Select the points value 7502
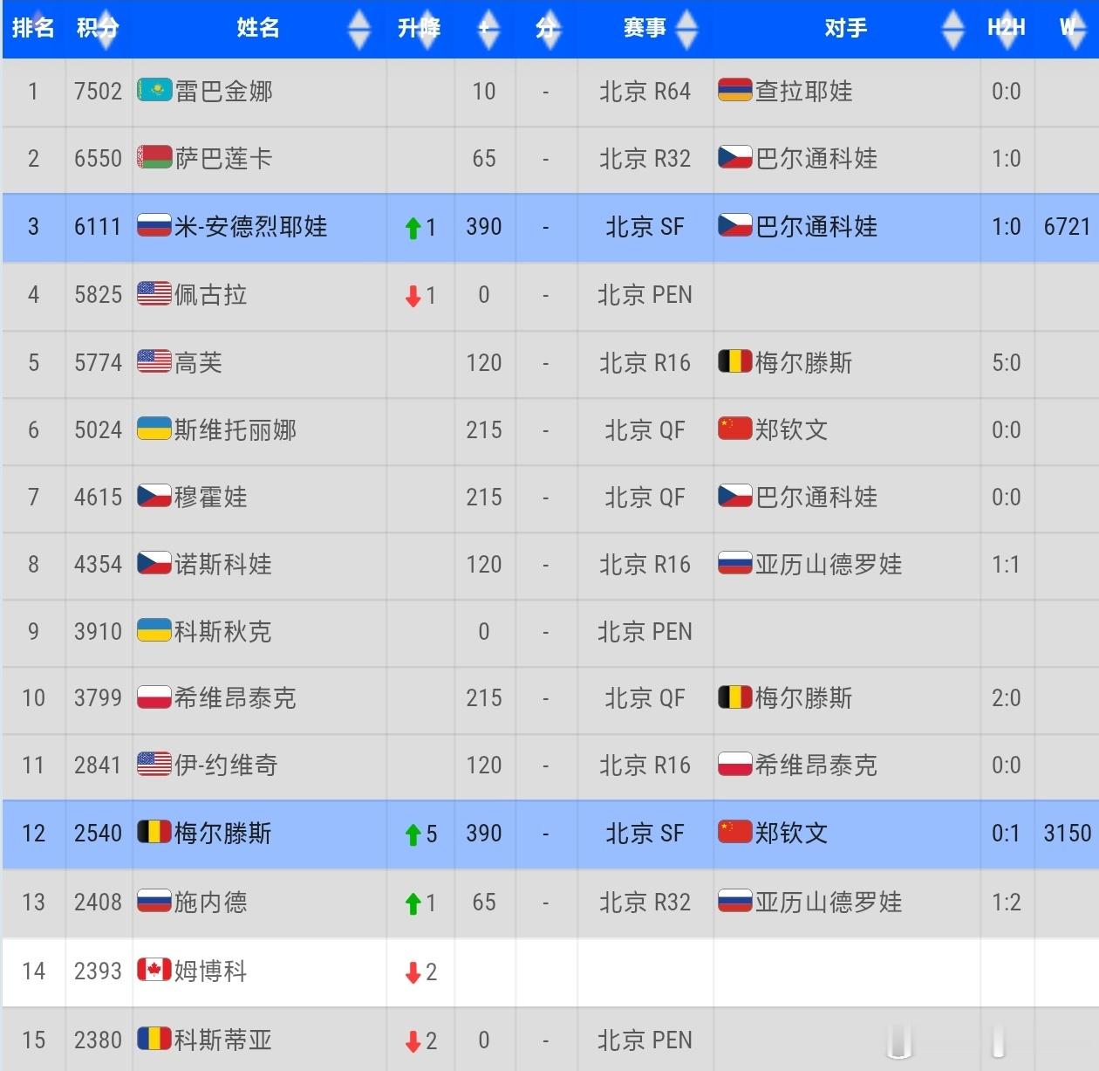Image resolution: width=1099 pixels, height=1071 pixels. [98, 91]
